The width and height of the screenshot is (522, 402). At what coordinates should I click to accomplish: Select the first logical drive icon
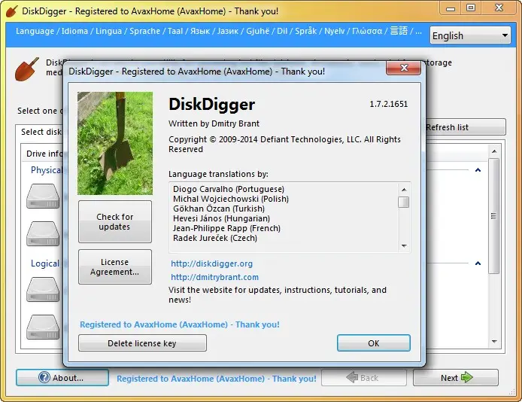[43, 289]
